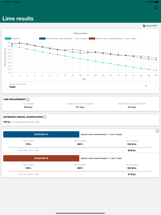Tap Unlimed data point at year 20
This screenshot has height=215, width=161.
[x=156, y=70]
